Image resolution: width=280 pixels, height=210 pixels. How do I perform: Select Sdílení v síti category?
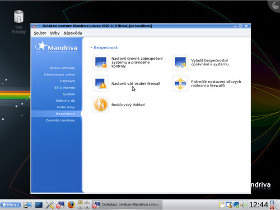click(66, 101)
